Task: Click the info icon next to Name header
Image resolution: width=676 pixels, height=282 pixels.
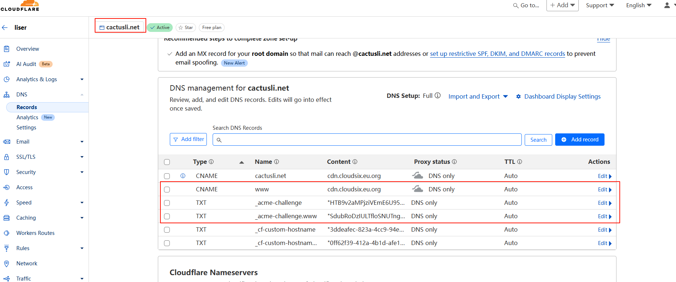Action: [x=276, y=162]
